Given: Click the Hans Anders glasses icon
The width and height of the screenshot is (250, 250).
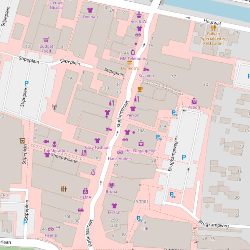Looking at the screenshot, I should pos(120,152).
